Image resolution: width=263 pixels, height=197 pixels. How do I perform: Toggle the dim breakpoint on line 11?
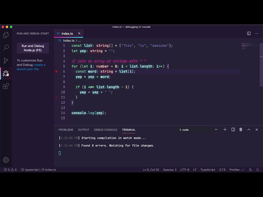[x=56, y=97]
